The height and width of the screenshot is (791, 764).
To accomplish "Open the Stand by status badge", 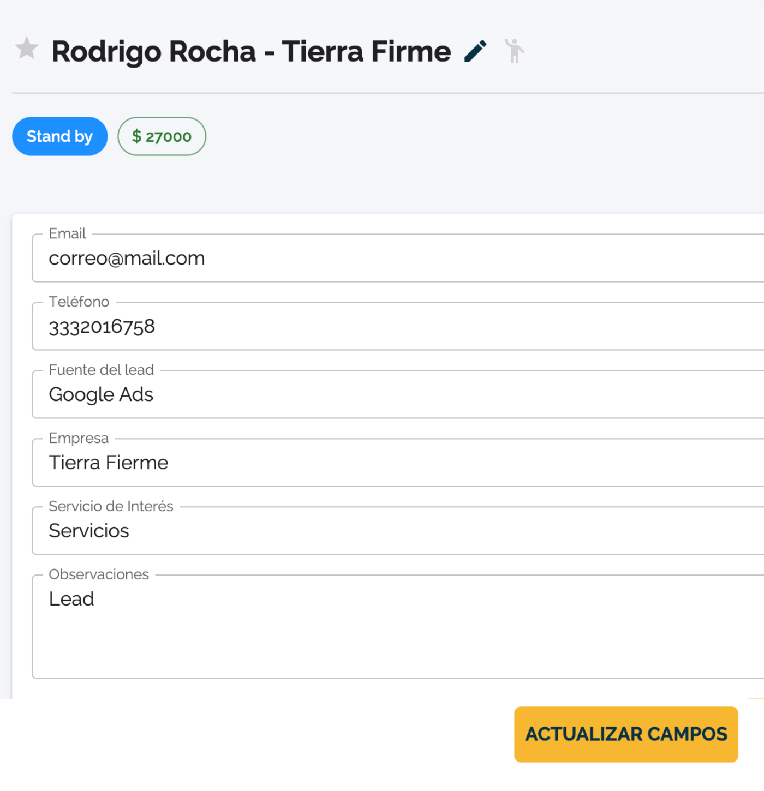I will tap(60, 136).
